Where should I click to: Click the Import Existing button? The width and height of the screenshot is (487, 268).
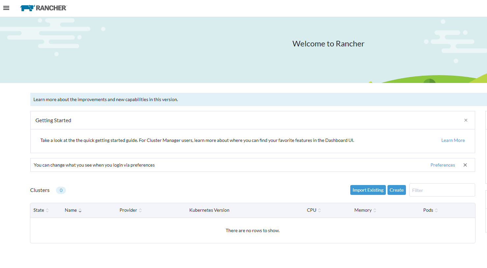click(x=368, y=190)
